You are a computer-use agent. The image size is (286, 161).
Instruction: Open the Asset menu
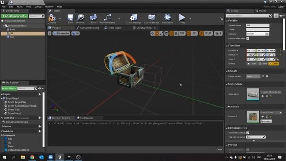click(x=20, y=7)
